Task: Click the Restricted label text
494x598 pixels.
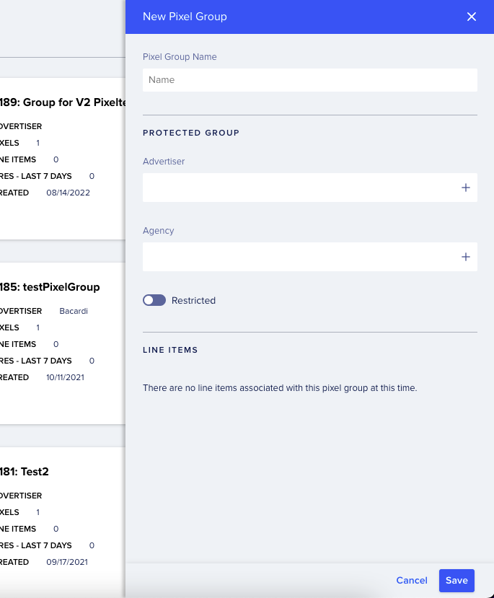Action: pyautogui.click(x=194, y=301)
